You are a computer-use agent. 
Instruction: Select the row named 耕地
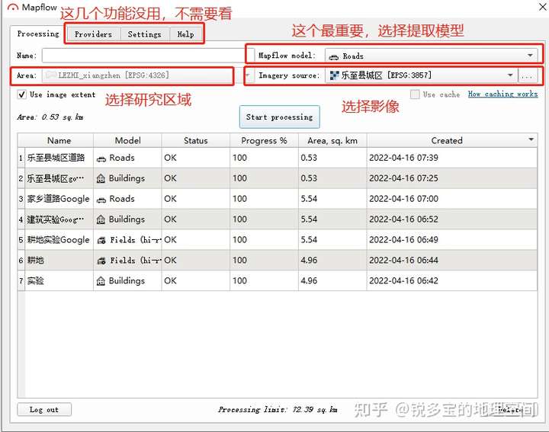click(278, 261)
